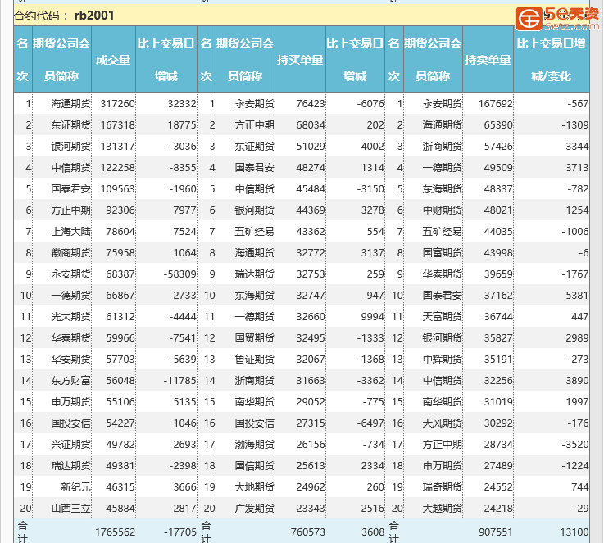Click the 大越期货 company name
Image resolution: width=604 pixels, height=543 pixels.
pyautogui.click(x=443, y=509)
